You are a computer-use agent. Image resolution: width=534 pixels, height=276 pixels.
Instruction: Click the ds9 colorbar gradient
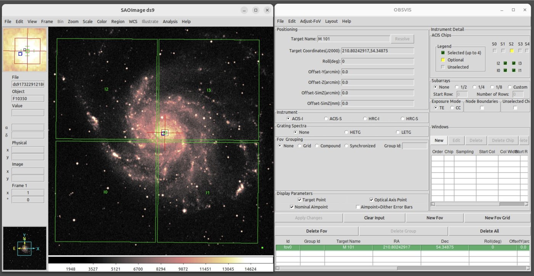click(161, 260)
